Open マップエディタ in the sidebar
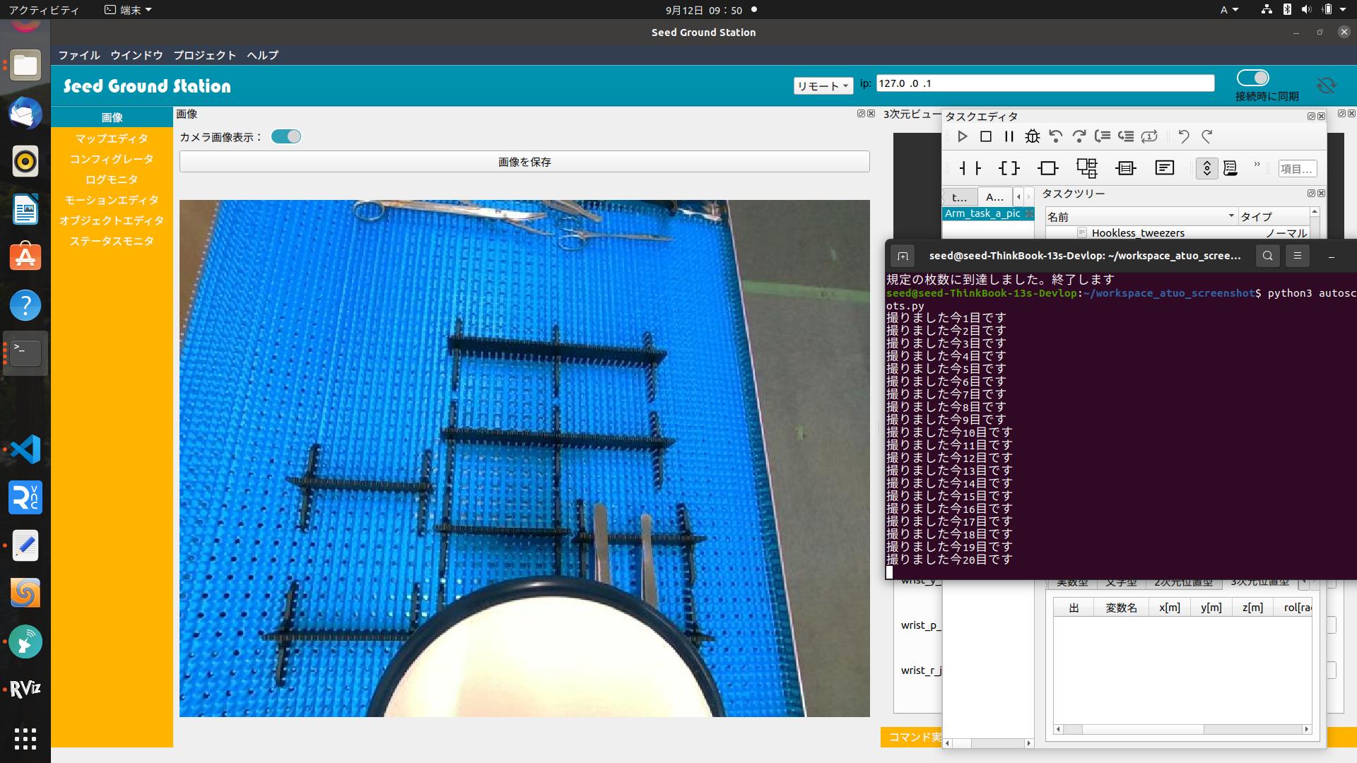The image size is (1357, 763). coord(112,138)
